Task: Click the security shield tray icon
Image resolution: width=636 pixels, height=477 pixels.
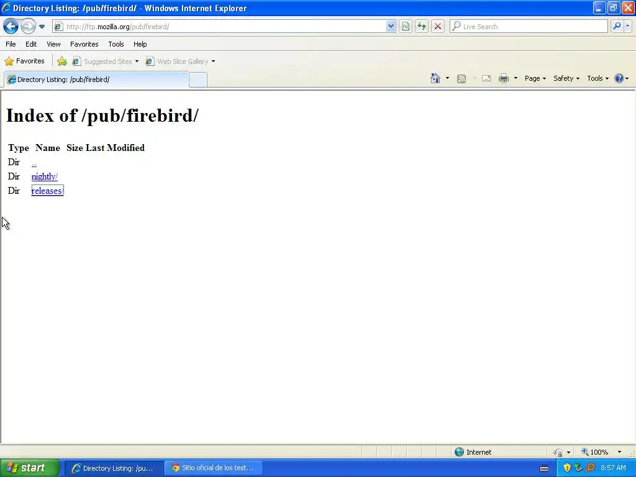Action: point(567,468)
